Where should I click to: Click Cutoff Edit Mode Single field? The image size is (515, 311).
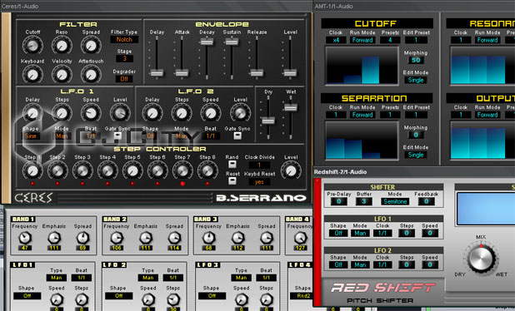(x=416, y=80)
